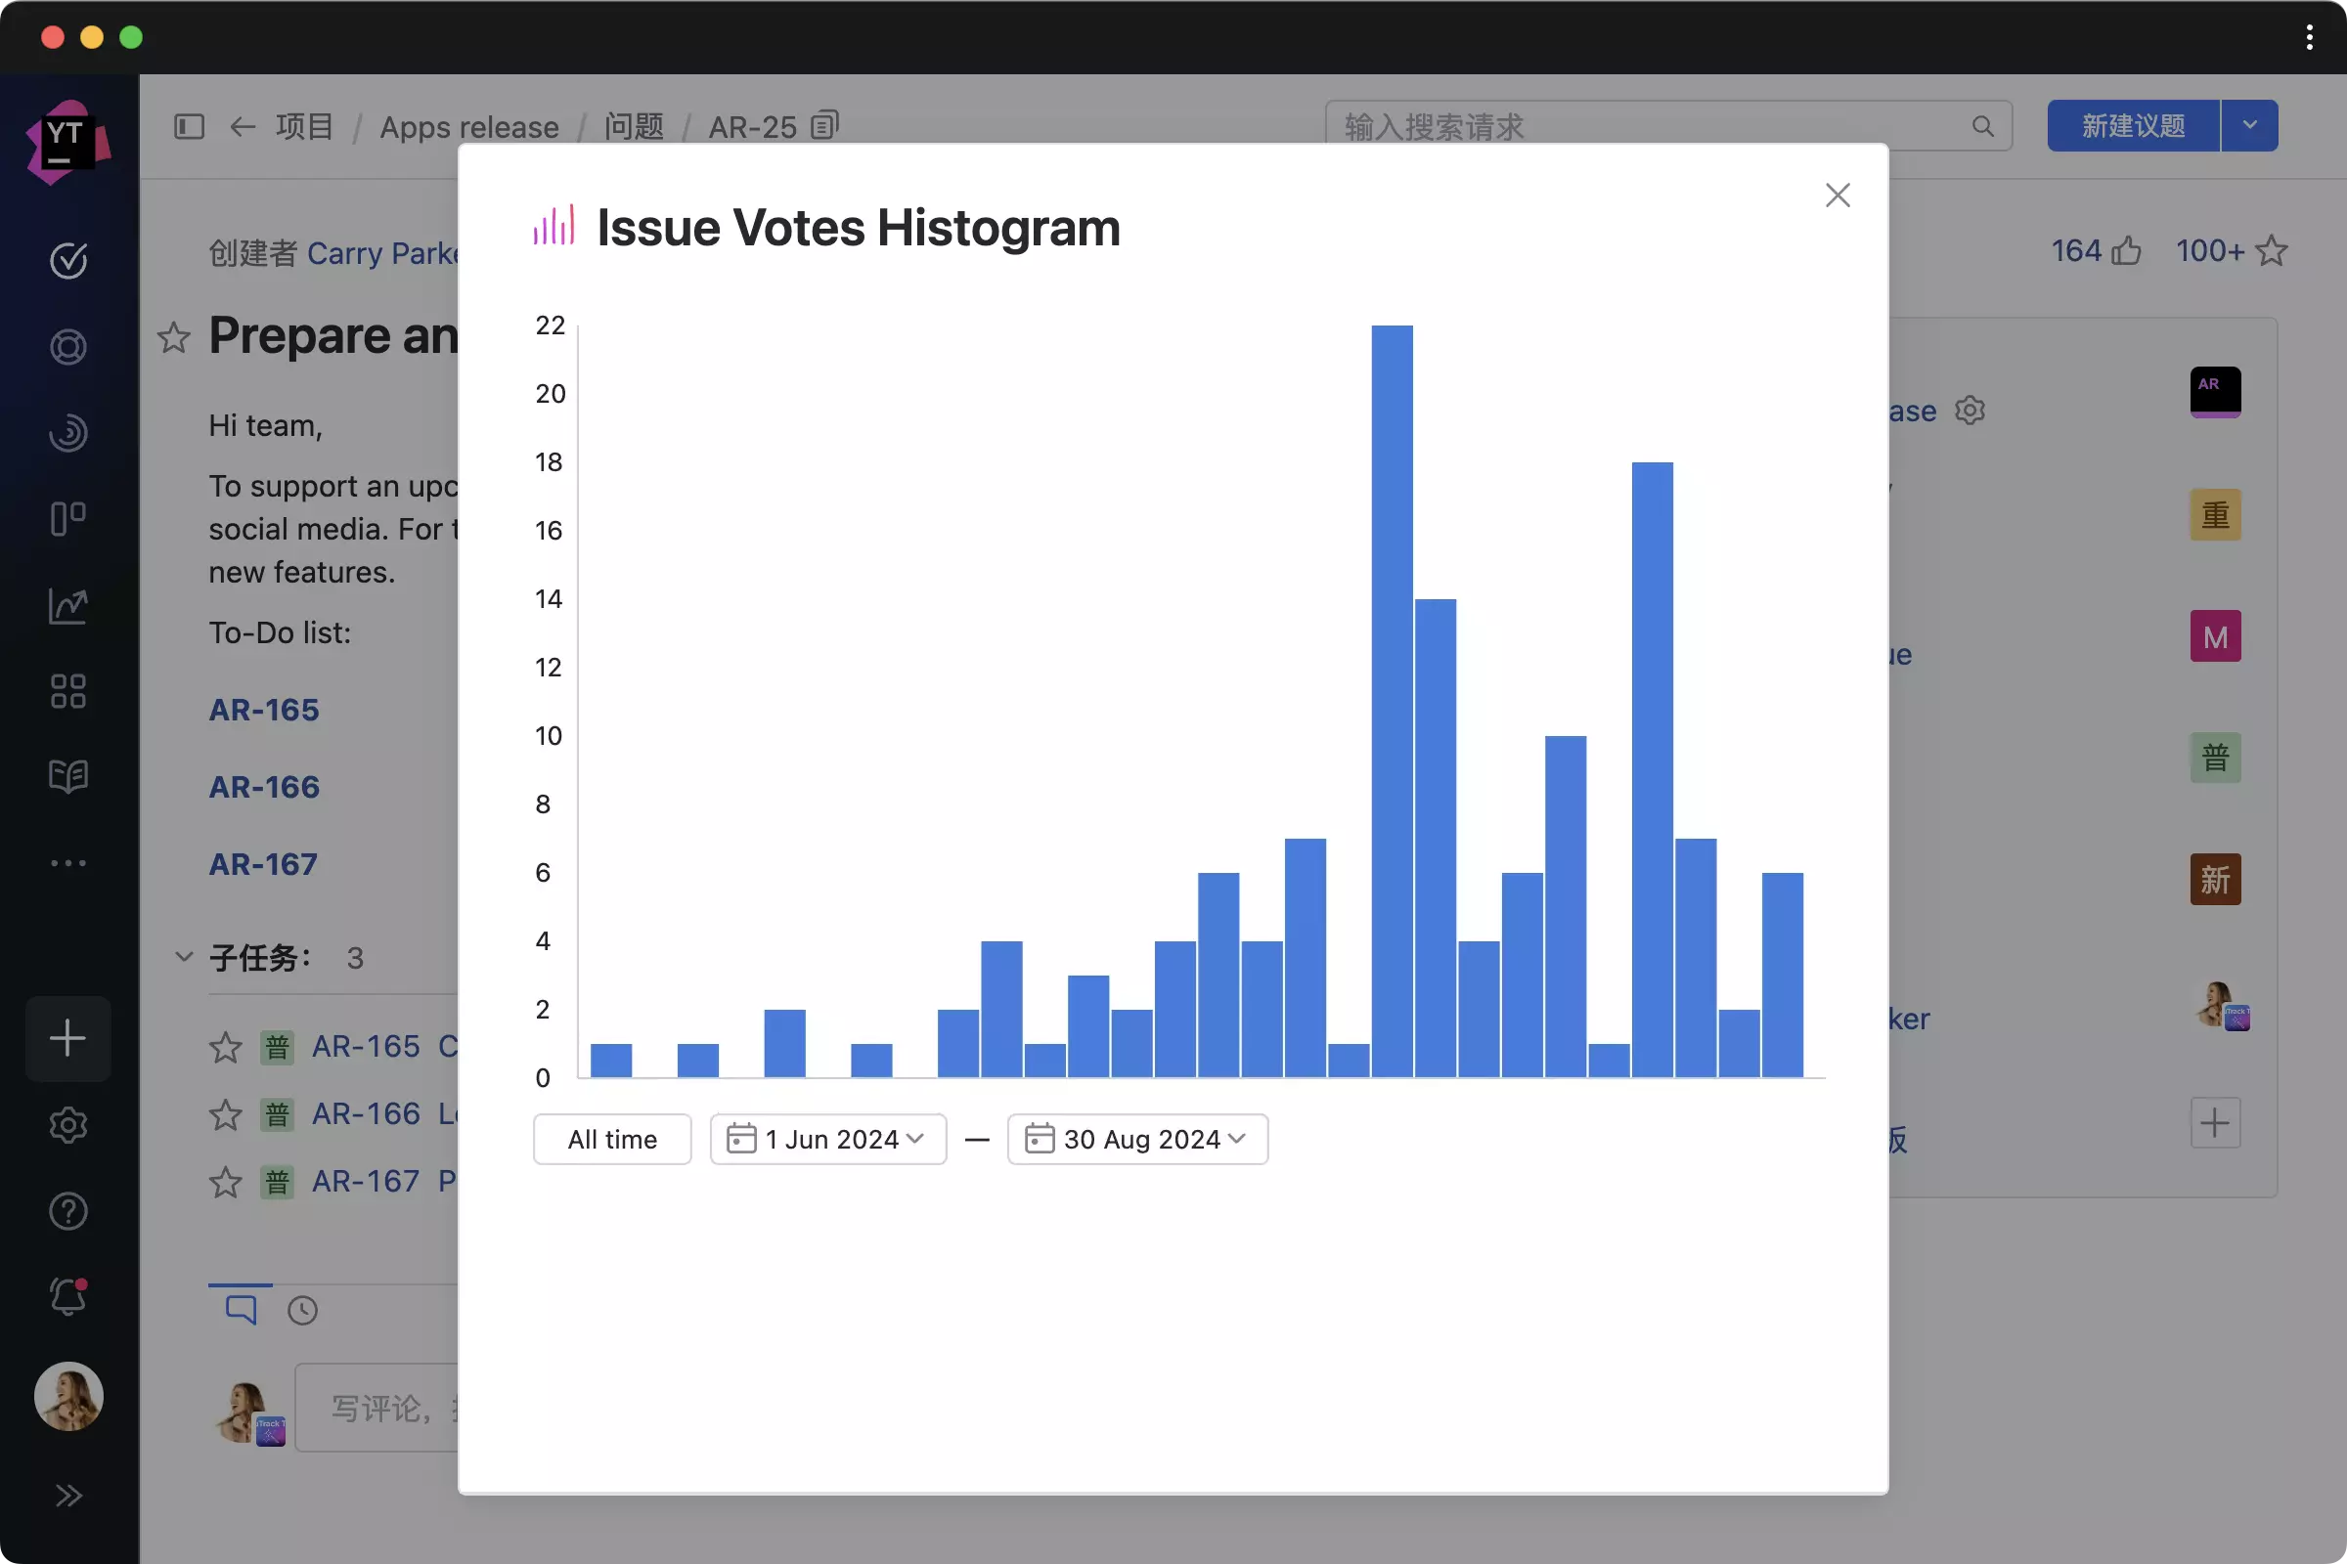This screenshot has width=2347, height=1564.
Task: Switch to the history clock tab
Action: click(302, 1310)
